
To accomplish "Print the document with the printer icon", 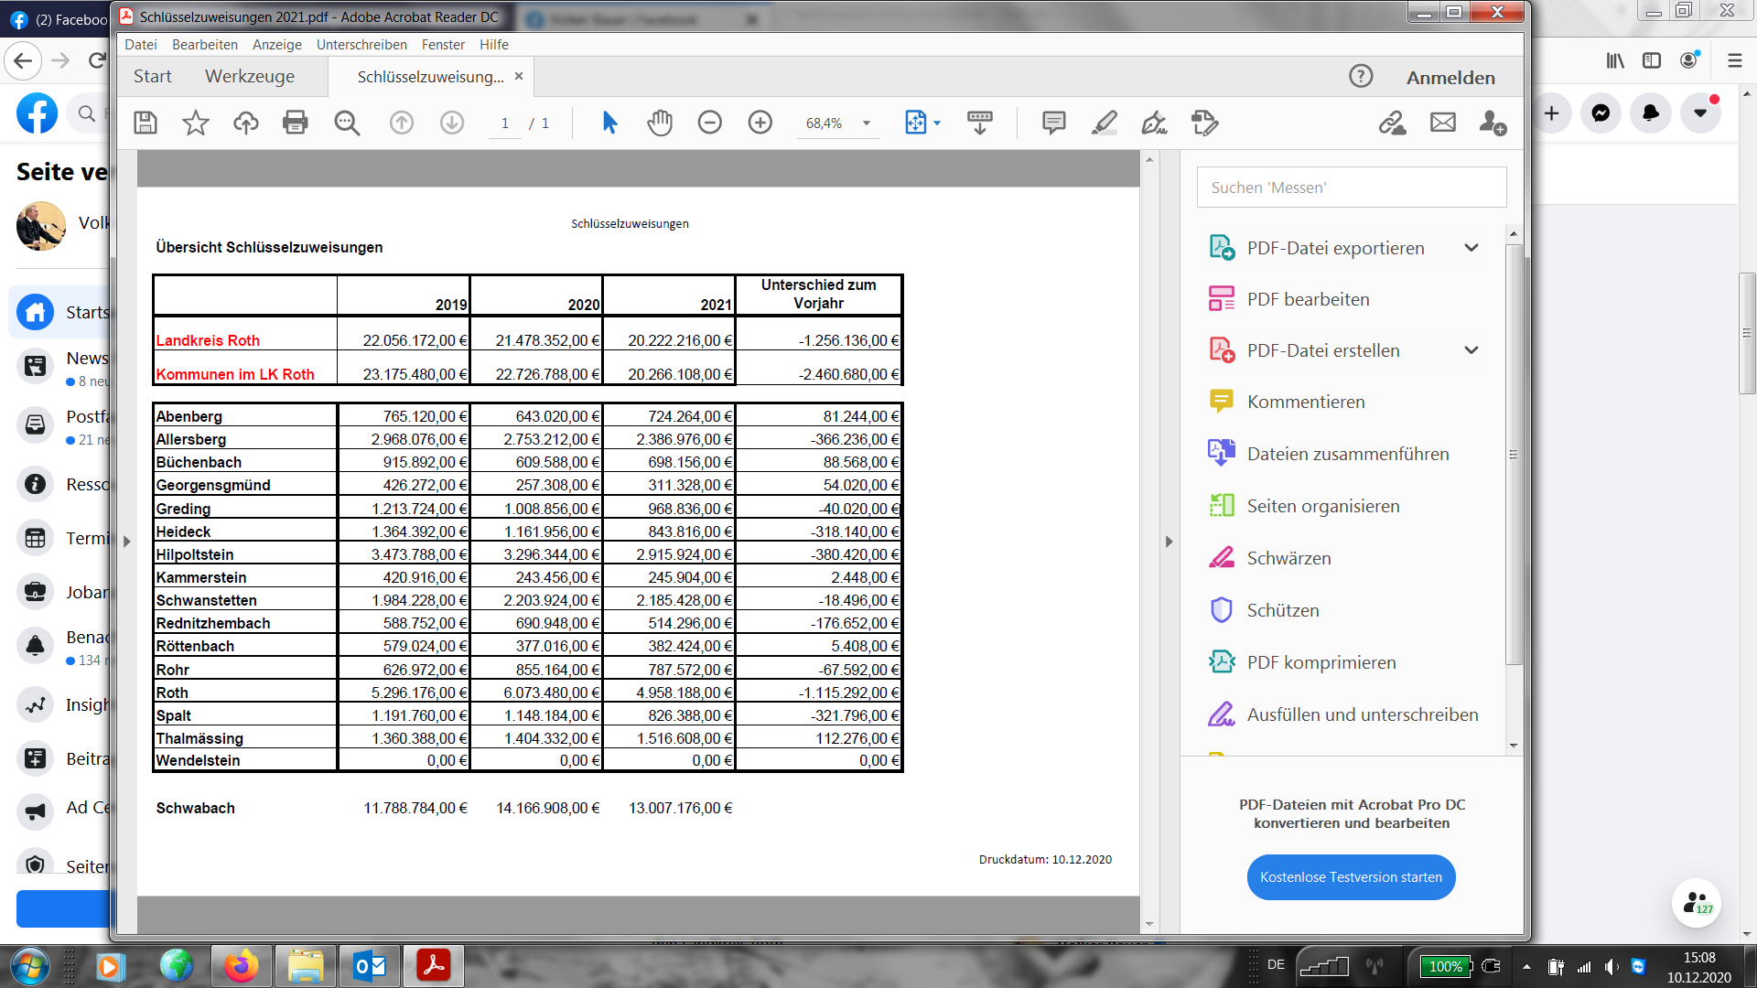I will [x=296, y=123].
